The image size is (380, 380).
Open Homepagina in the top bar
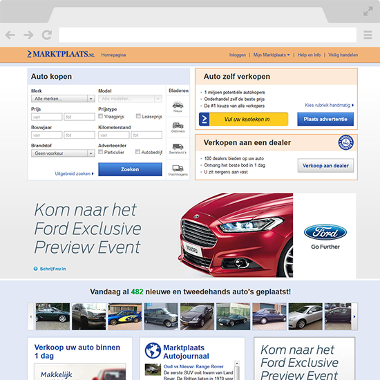tap(113, 55)
